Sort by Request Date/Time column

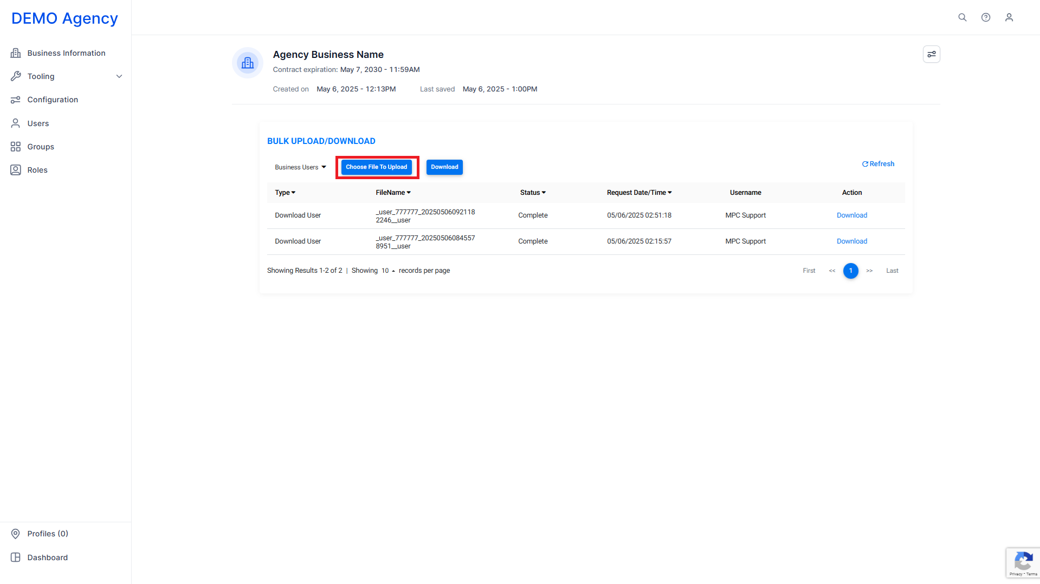coord(639,193)
